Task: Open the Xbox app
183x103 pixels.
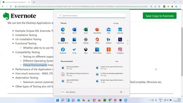Action: [x=86, y=51]
